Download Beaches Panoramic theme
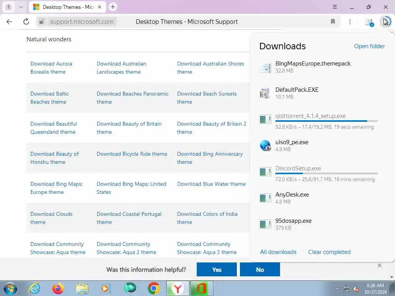 [x=133, y=98]
